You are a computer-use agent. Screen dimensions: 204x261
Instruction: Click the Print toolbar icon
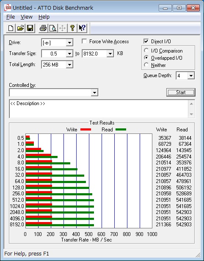[43, 28]
